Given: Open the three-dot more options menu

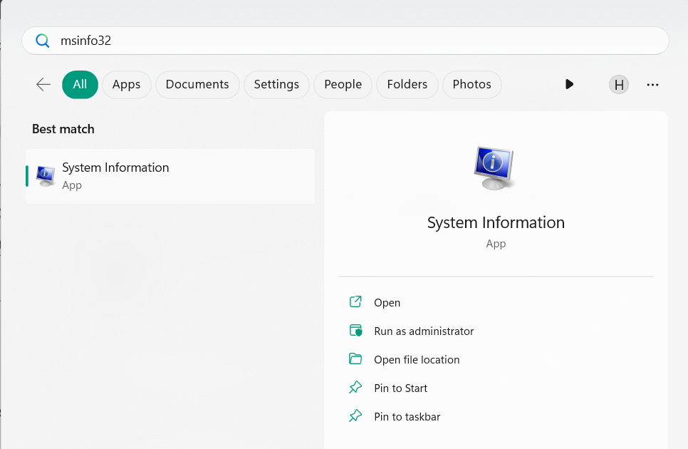Looking at the screenshot, I should (652, 85).
